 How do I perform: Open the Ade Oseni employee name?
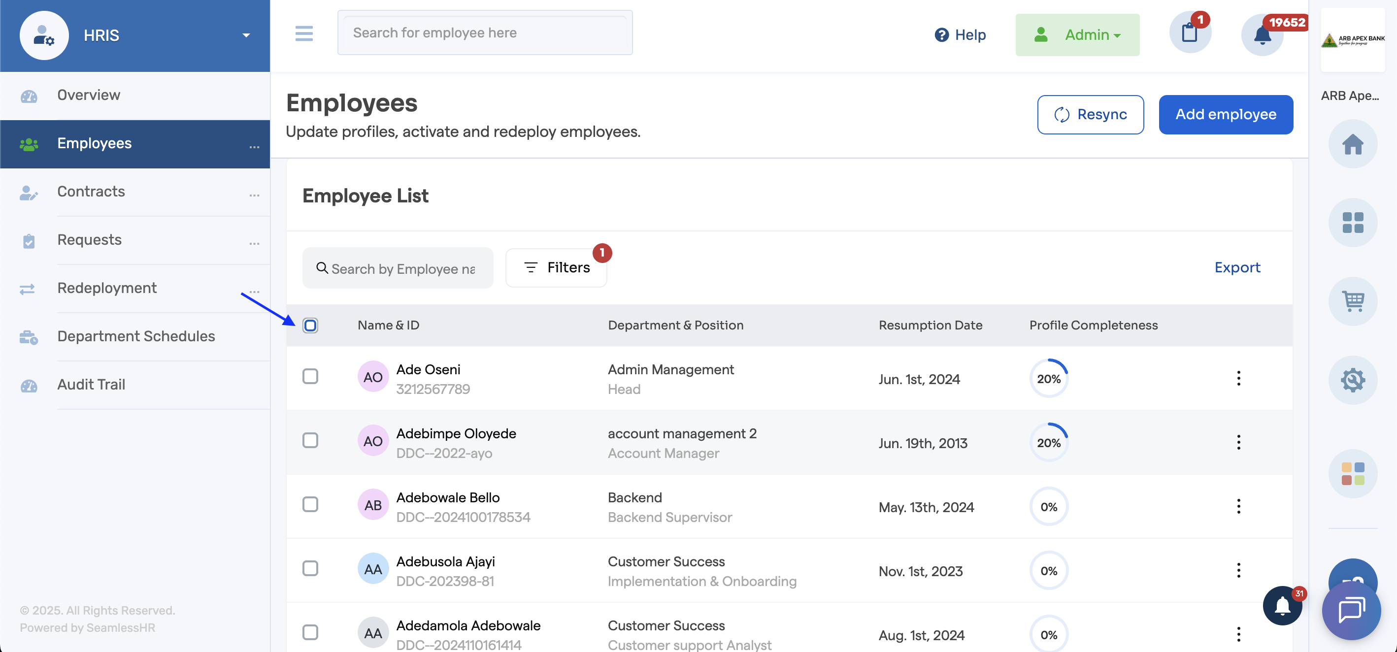pos(428,370)
